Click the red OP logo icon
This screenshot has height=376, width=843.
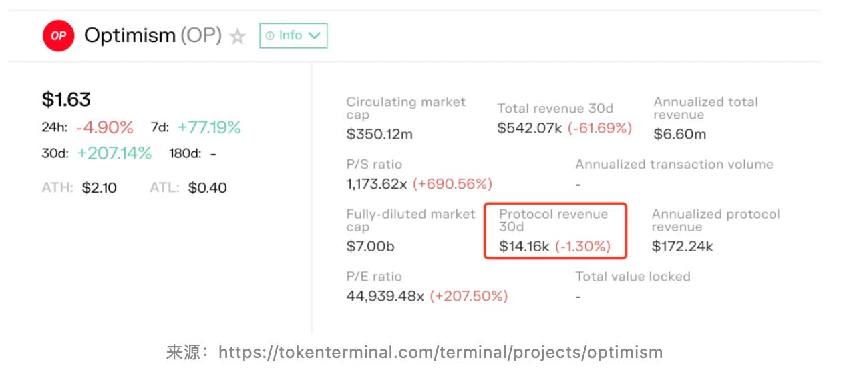pos(59,36)
